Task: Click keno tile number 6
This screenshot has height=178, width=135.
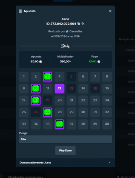Action: click(x=83, y=77)
